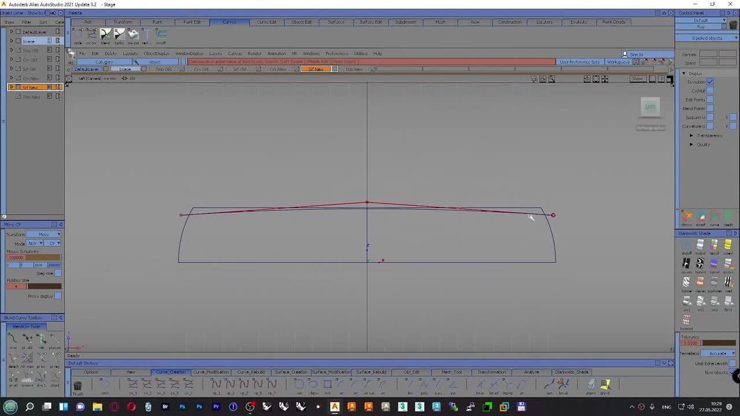Expand the Image layer tree row
740x416 pixels.
point(11,41)
